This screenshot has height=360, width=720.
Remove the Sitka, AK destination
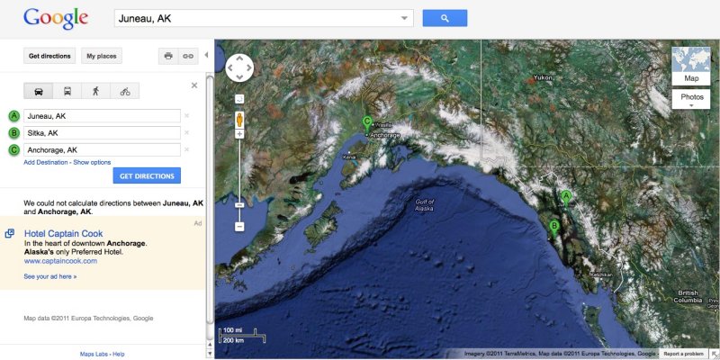186,132
